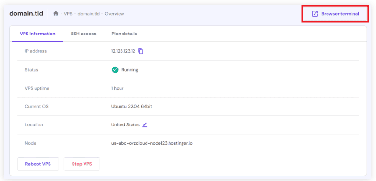Open the Browser terminal button
Screen dimensions: 376x181
(335, 14)
